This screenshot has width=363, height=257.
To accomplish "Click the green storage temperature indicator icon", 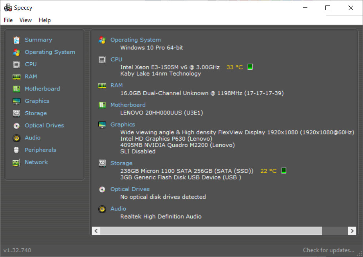I will click(x=284, y=171).
